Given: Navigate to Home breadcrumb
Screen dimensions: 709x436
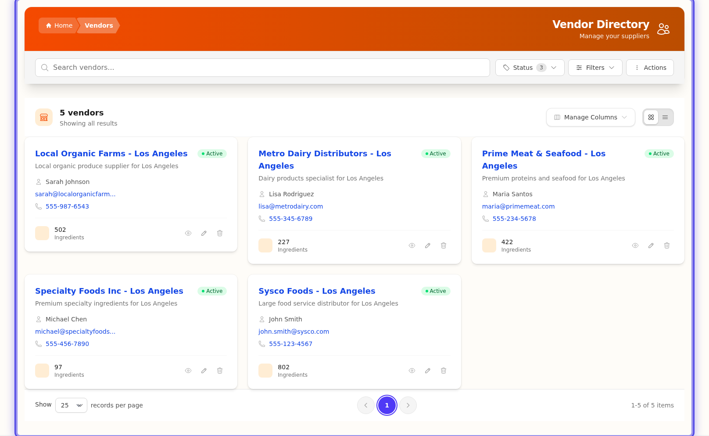Looking at the screenshot, I should point(58,25).
